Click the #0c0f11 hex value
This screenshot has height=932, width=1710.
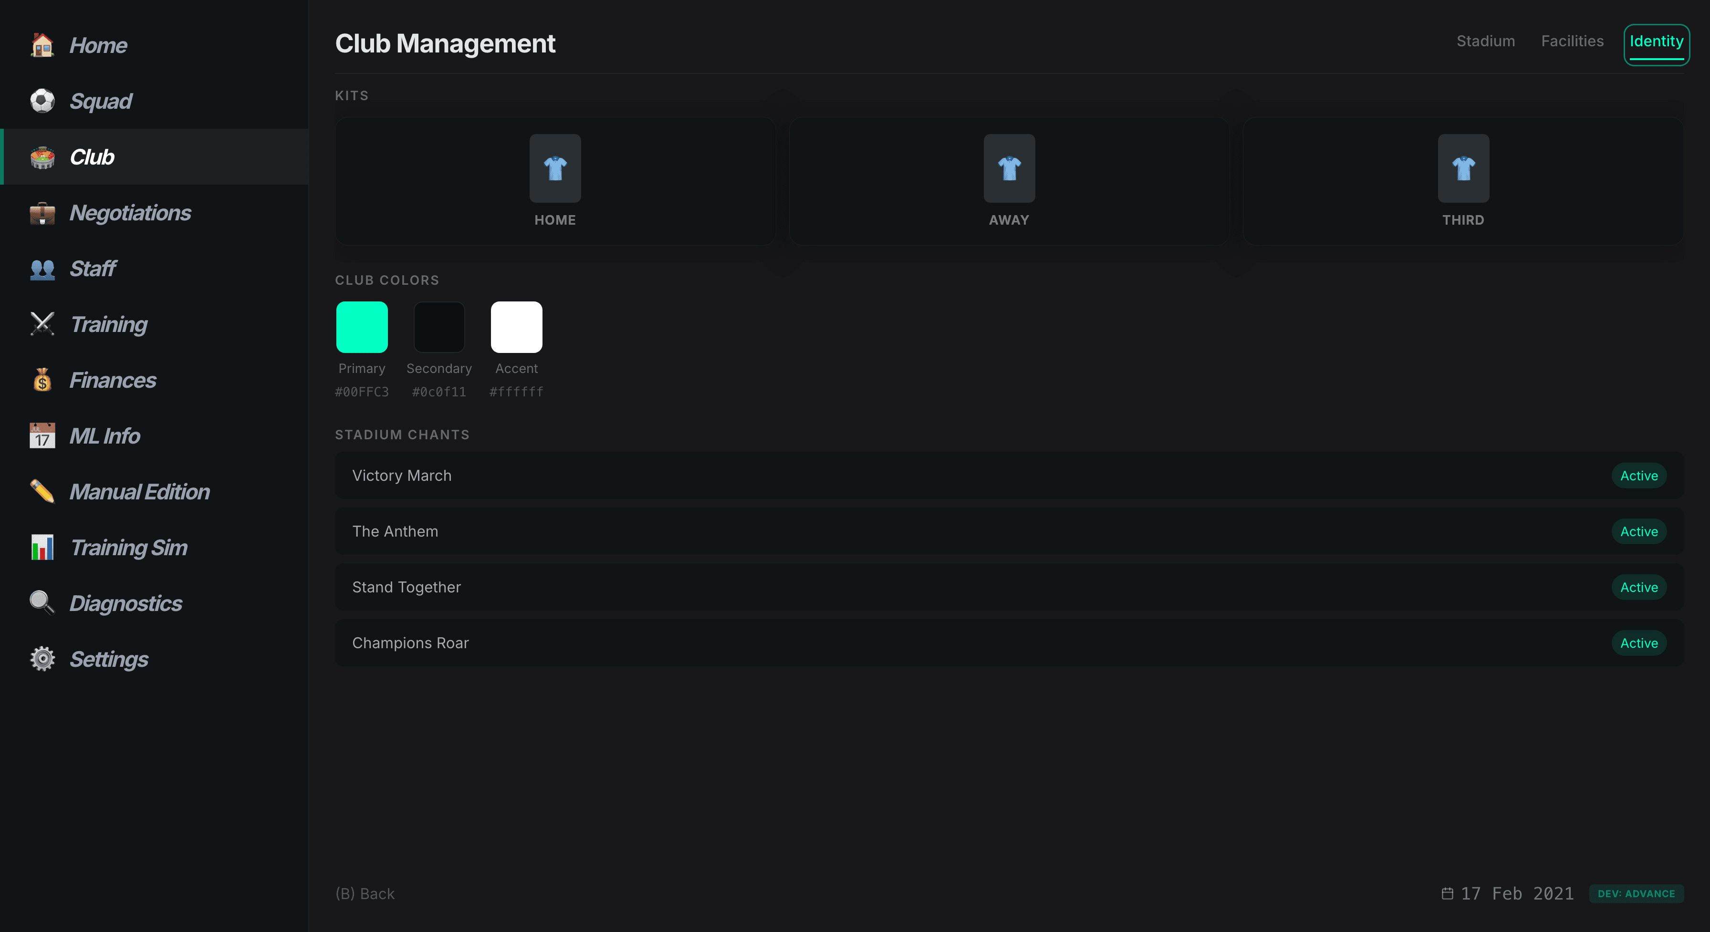coord(439,392)
